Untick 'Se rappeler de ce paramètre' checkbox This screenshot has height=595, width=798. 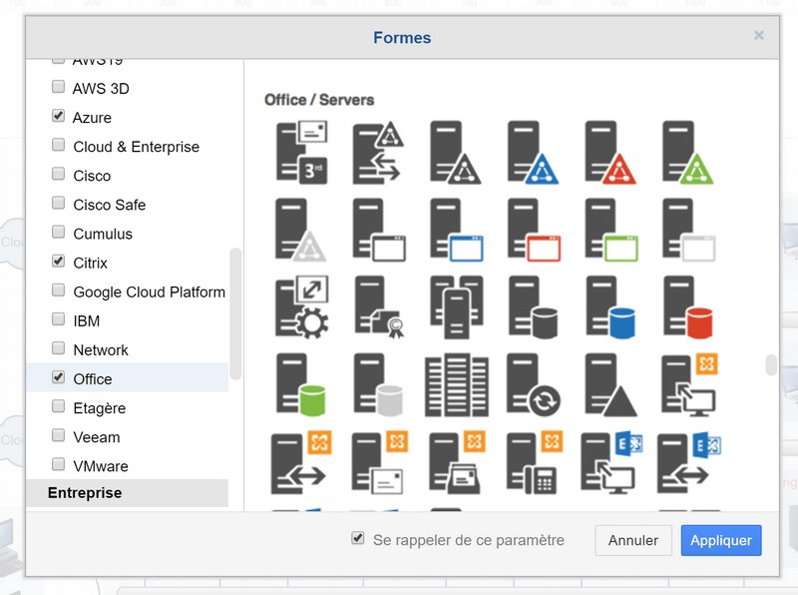[358, 539]
